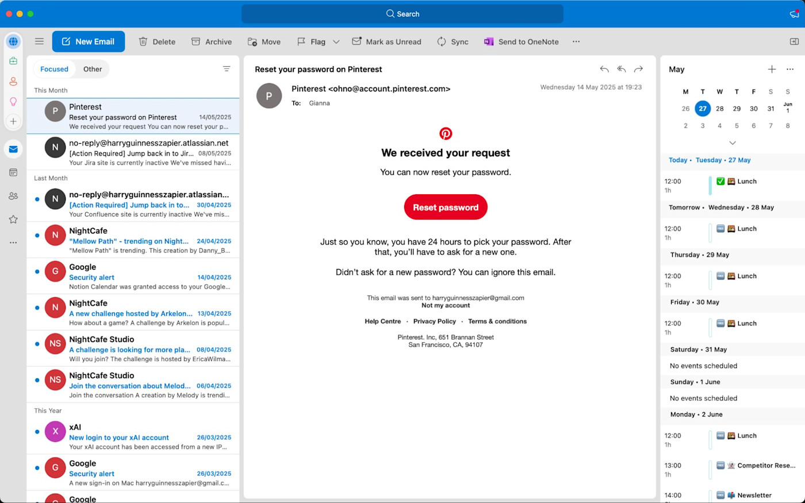Click the megaphone announcements icon
Viewport: 805px width, 503px height.
(x=794, y=14)
